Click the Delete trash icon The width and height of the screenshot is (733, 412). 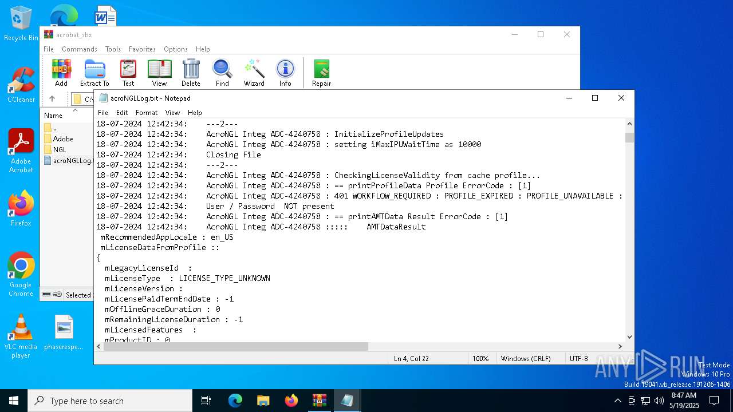click(x=191, y=73)
